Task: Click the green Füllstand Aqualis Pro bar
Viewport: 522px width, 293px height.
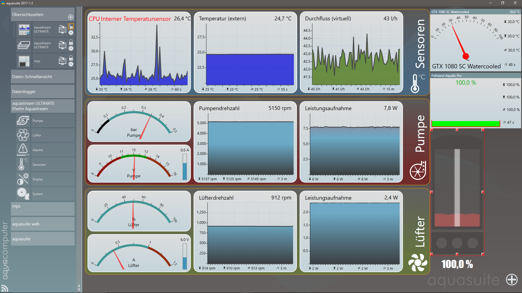Action: [465, 124]
